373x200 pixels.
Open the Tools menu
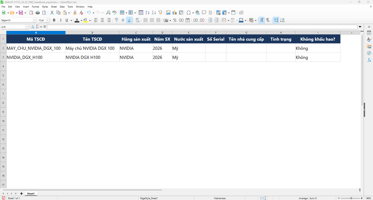tap(70, 7)
